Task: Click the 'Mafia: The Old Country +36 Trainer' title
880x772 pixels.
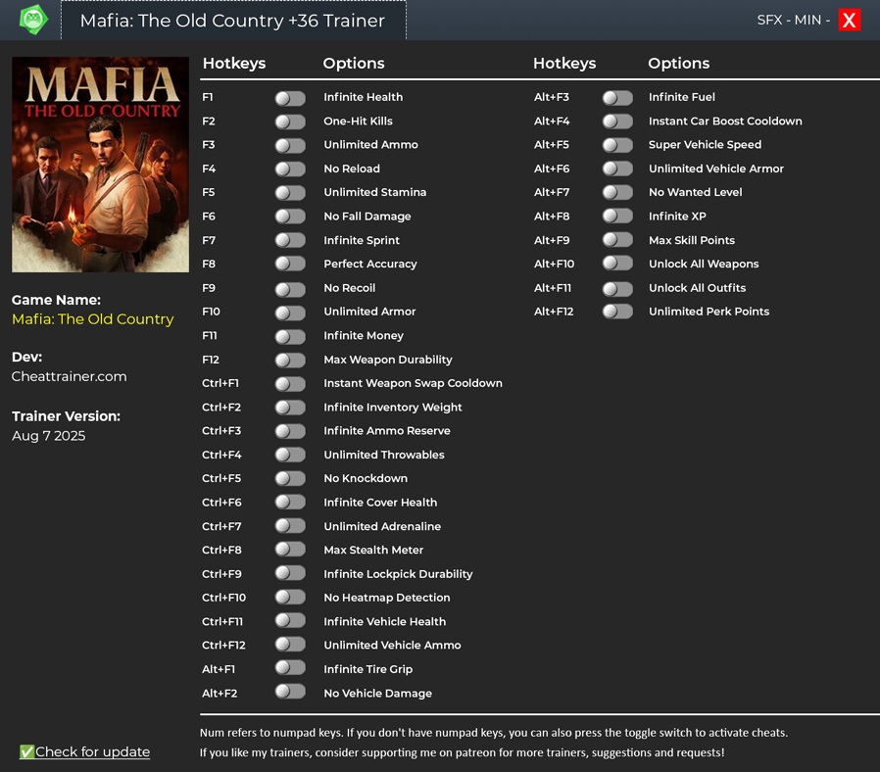Action: pos(232,21)
